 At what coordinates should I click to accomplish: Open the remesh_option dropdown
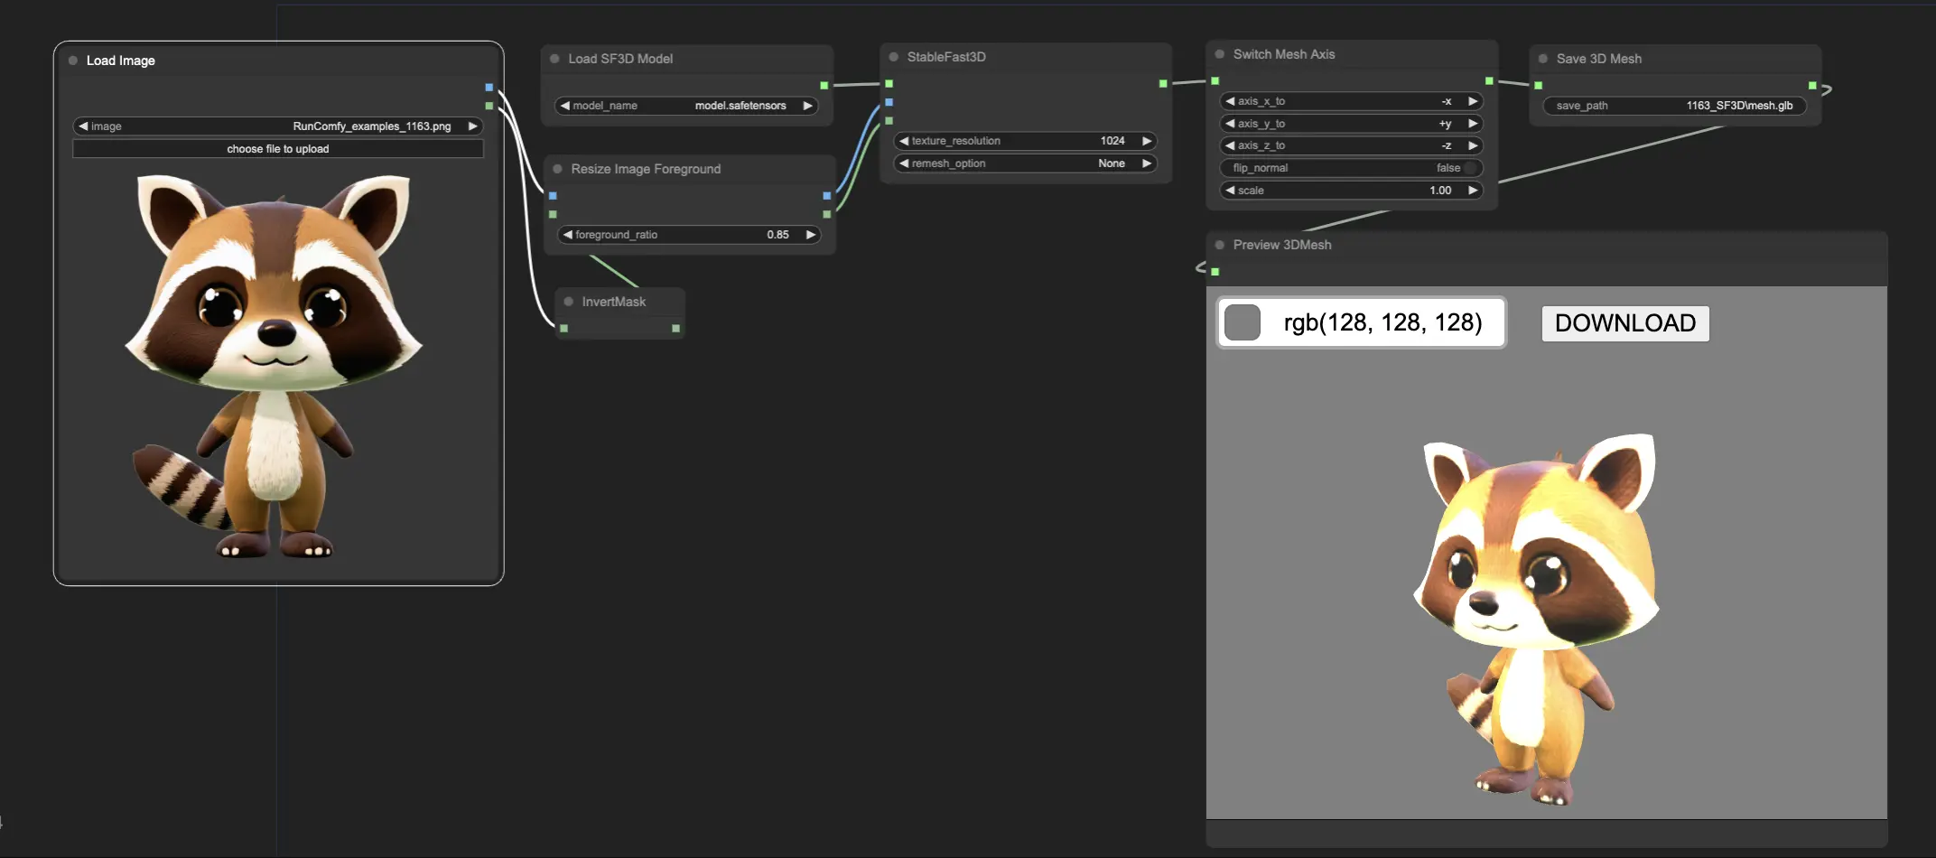(1026, 163)
